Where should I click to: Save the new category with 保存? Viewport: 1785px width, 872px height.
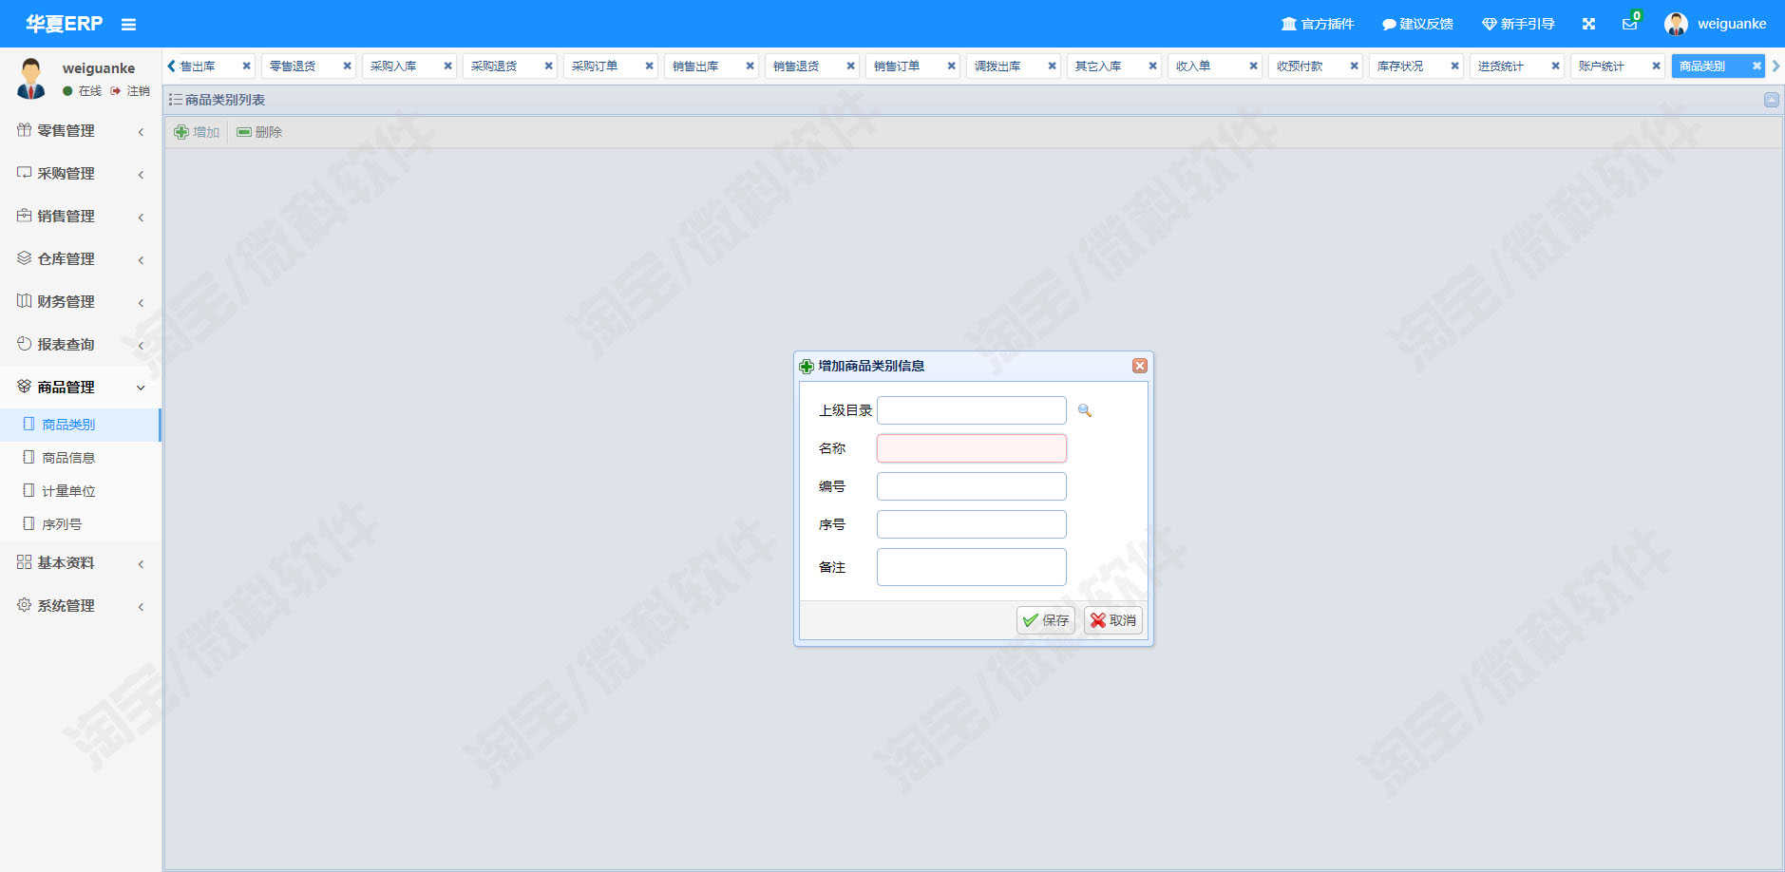tap(1046, 620)
